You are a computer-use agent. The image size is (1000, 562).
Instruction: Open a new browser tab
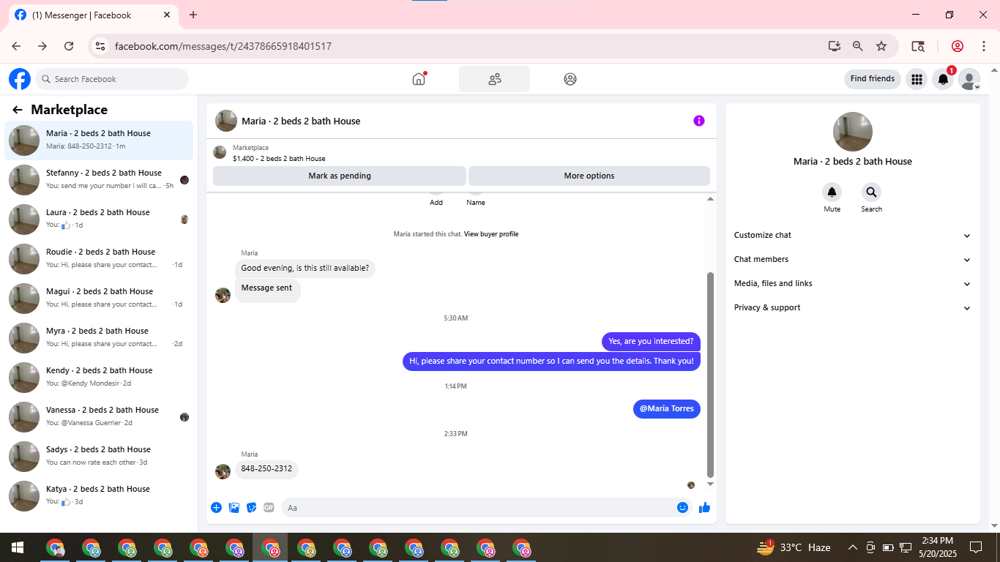tap(193, 15)
